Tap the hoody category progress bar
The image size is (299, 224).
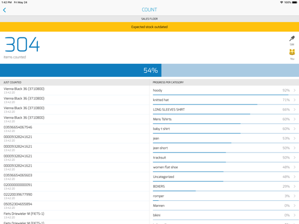coord(226,95)
